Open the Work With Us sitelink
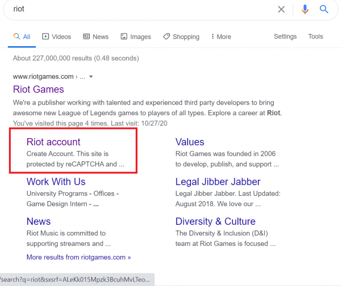342x286 pixels. pos(56,182)
